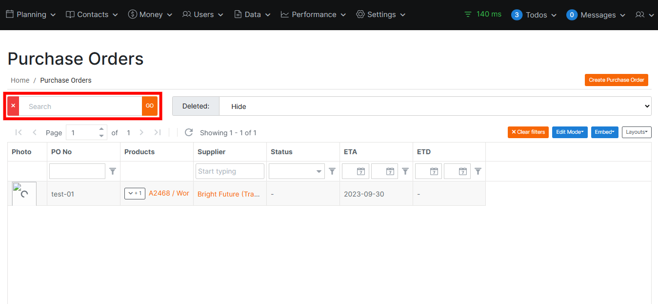Click the refresh icon above the table
Image resolution: width=658 pixels, height=304 pixels.
pyautogui.click(x=189, y=132)
